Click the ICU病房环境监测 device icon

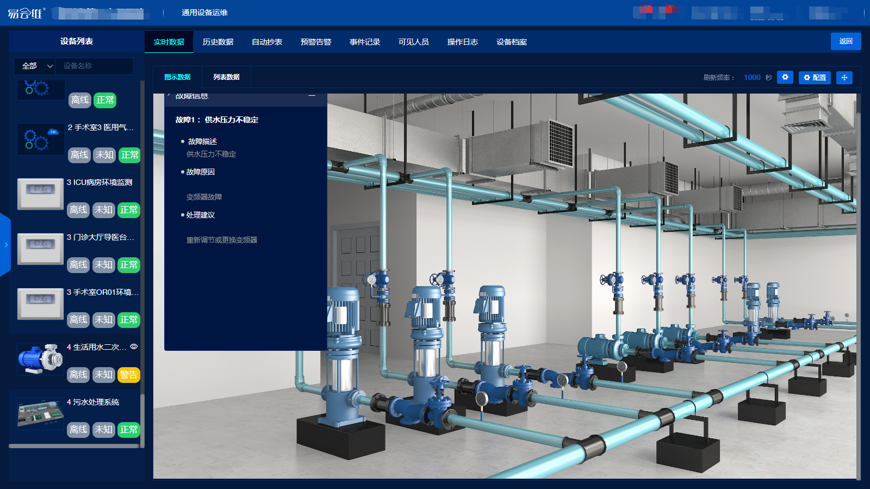pyautogui.click(x=40, y=194)
